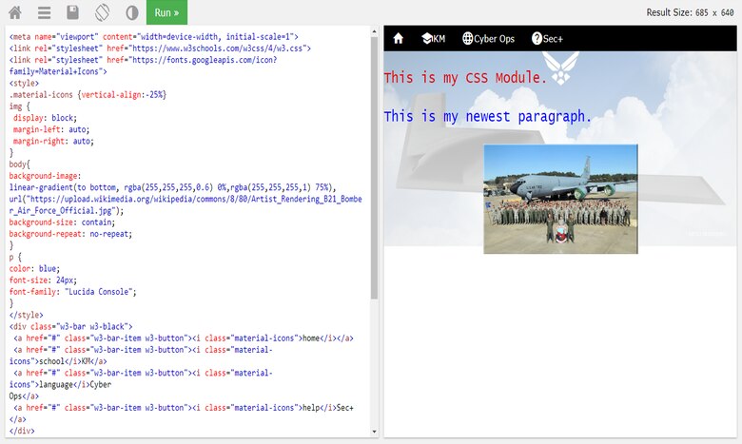Image resolution: width=742 pixels, height=444 pixels.
Task: Click the blue 'This is my newest paragraph.' text
Action: tap(487, 117)
